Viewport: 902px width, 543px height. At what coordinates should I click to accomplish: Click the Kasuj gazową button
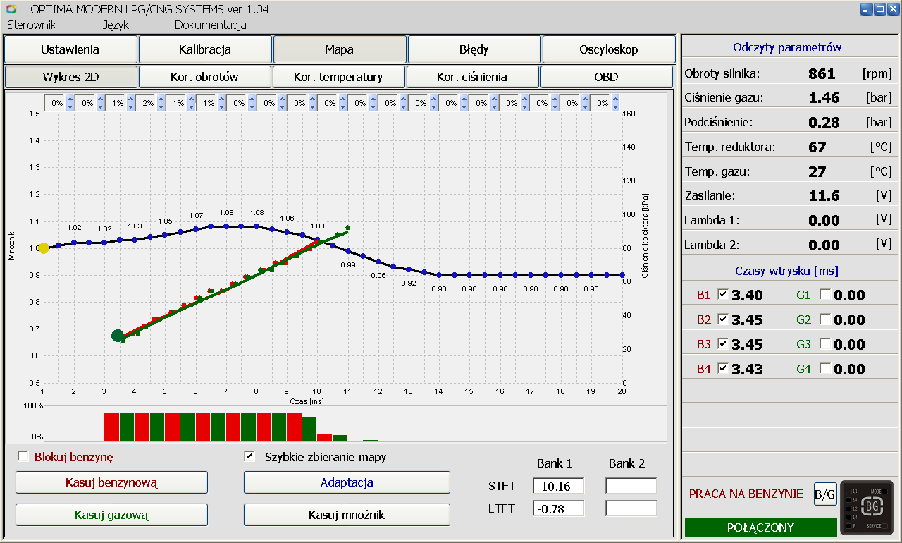pyautogui.click(x=111, y=515)
